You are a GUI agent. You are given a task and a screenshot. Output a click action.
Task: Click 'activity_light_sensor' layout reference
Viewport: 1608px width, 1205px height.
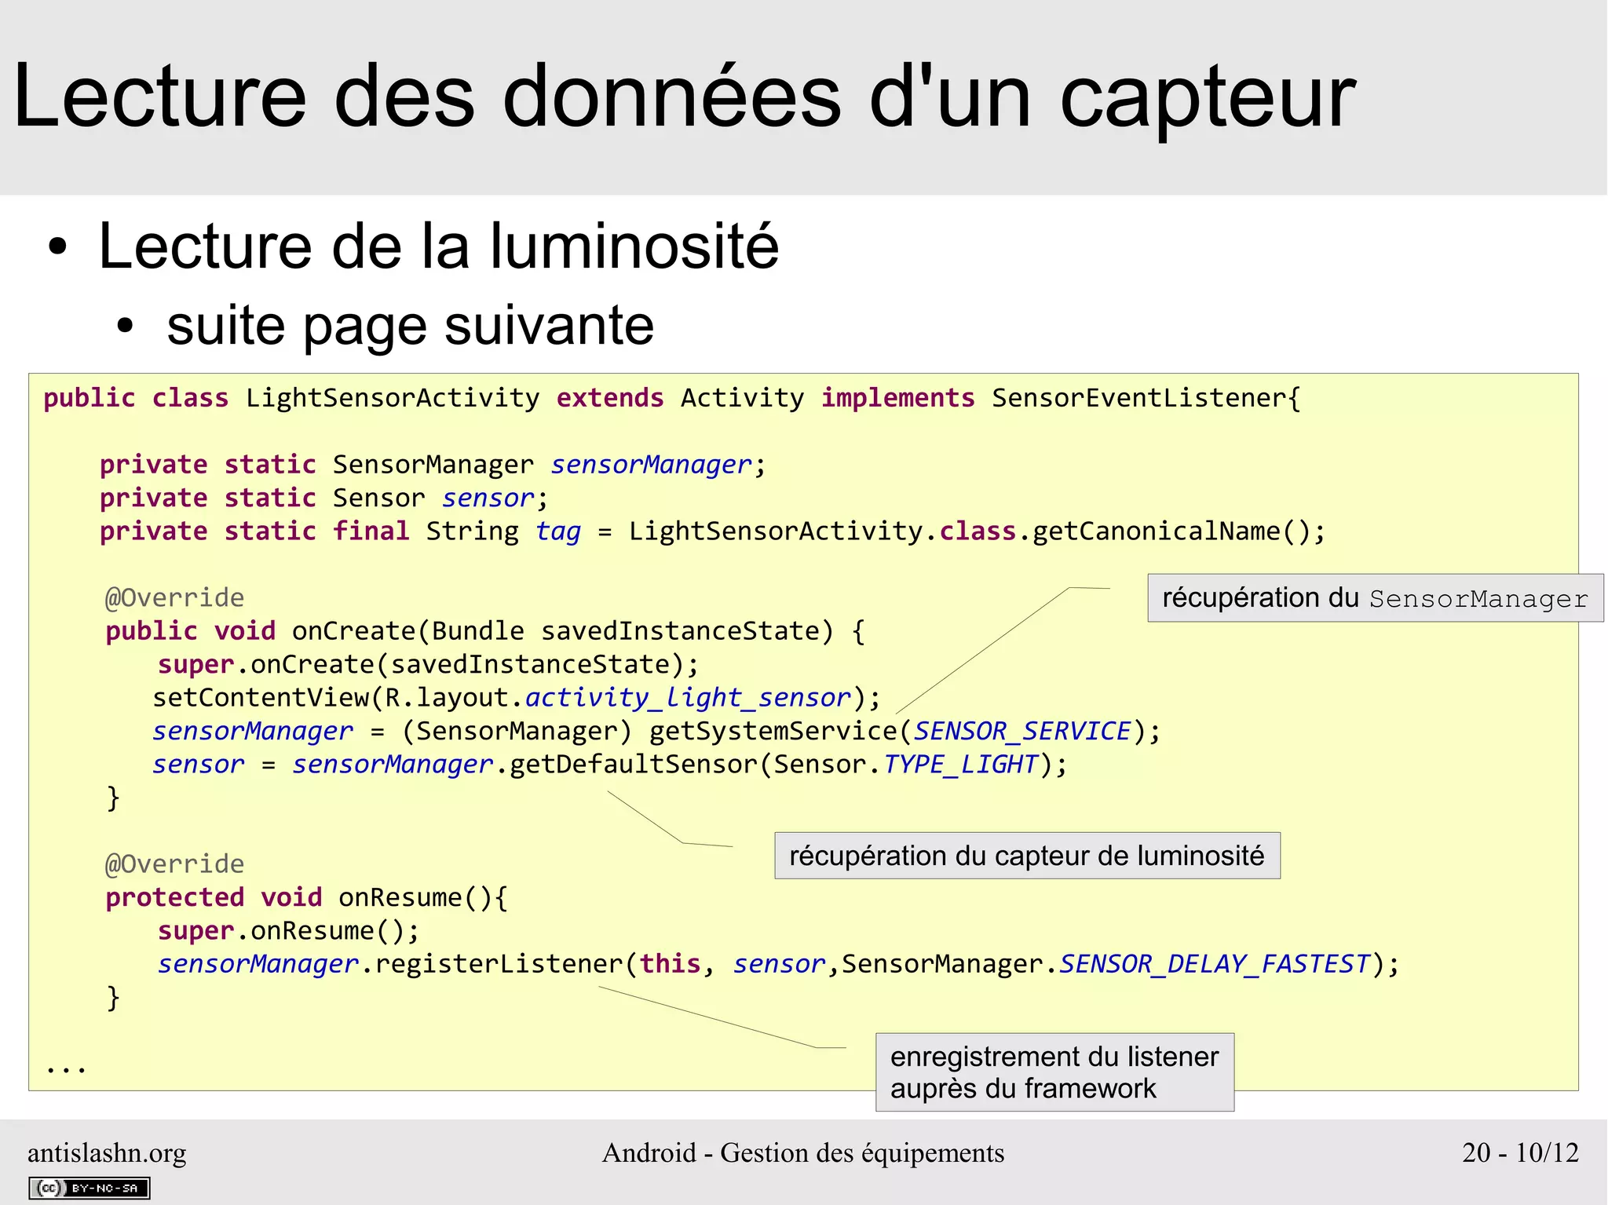pyautogui.click(x=688, y=698)
